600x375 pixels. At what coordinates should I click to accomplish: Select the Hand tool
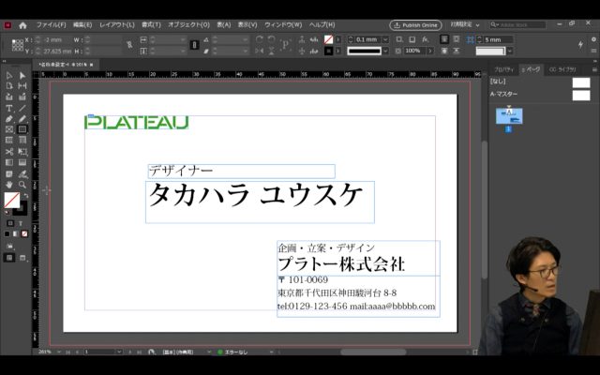[9, 185]
